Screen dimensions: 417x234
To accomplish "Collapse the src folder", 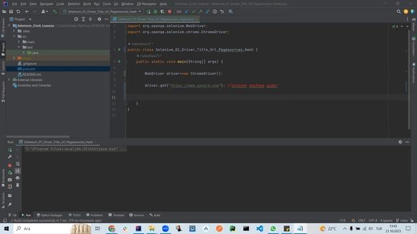I will pos(14,36).
